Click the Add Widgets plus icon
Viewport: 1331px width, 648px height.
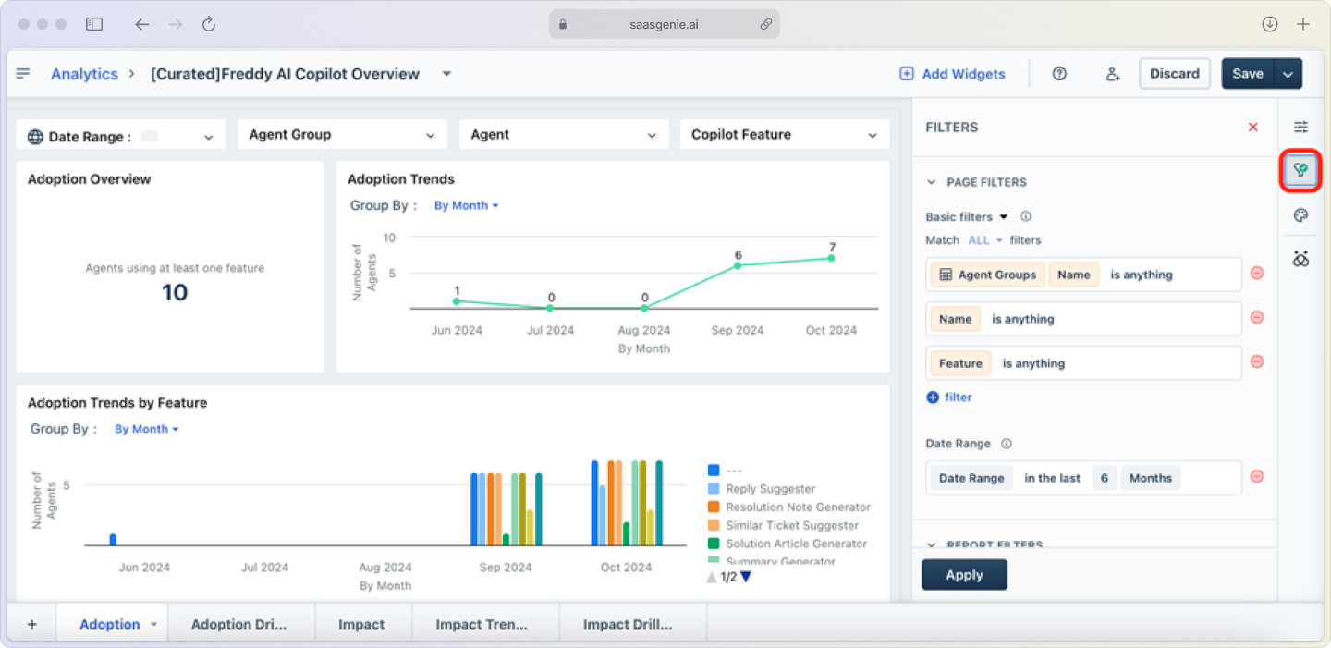point(906,73)
